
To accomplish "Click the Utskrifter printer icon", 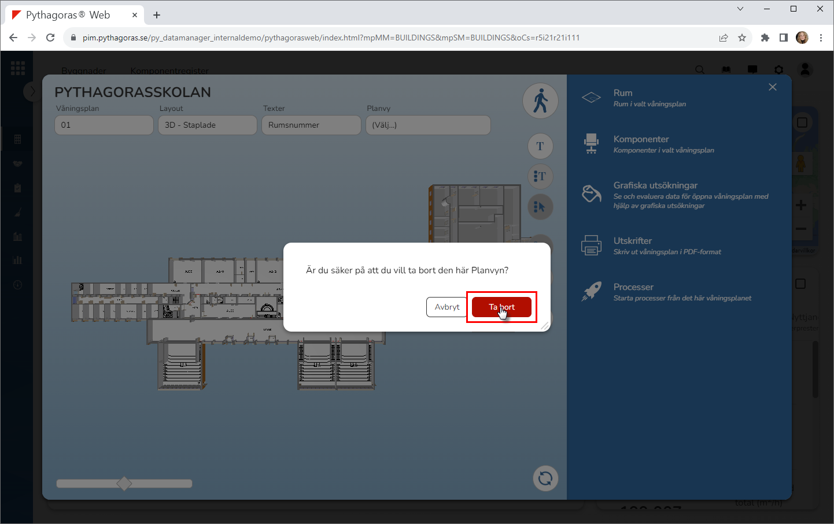I will (x=591, y=246).
